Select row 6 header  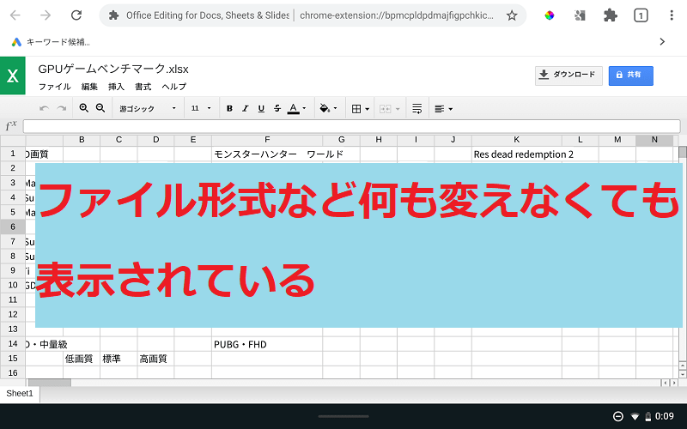(13, 227)
